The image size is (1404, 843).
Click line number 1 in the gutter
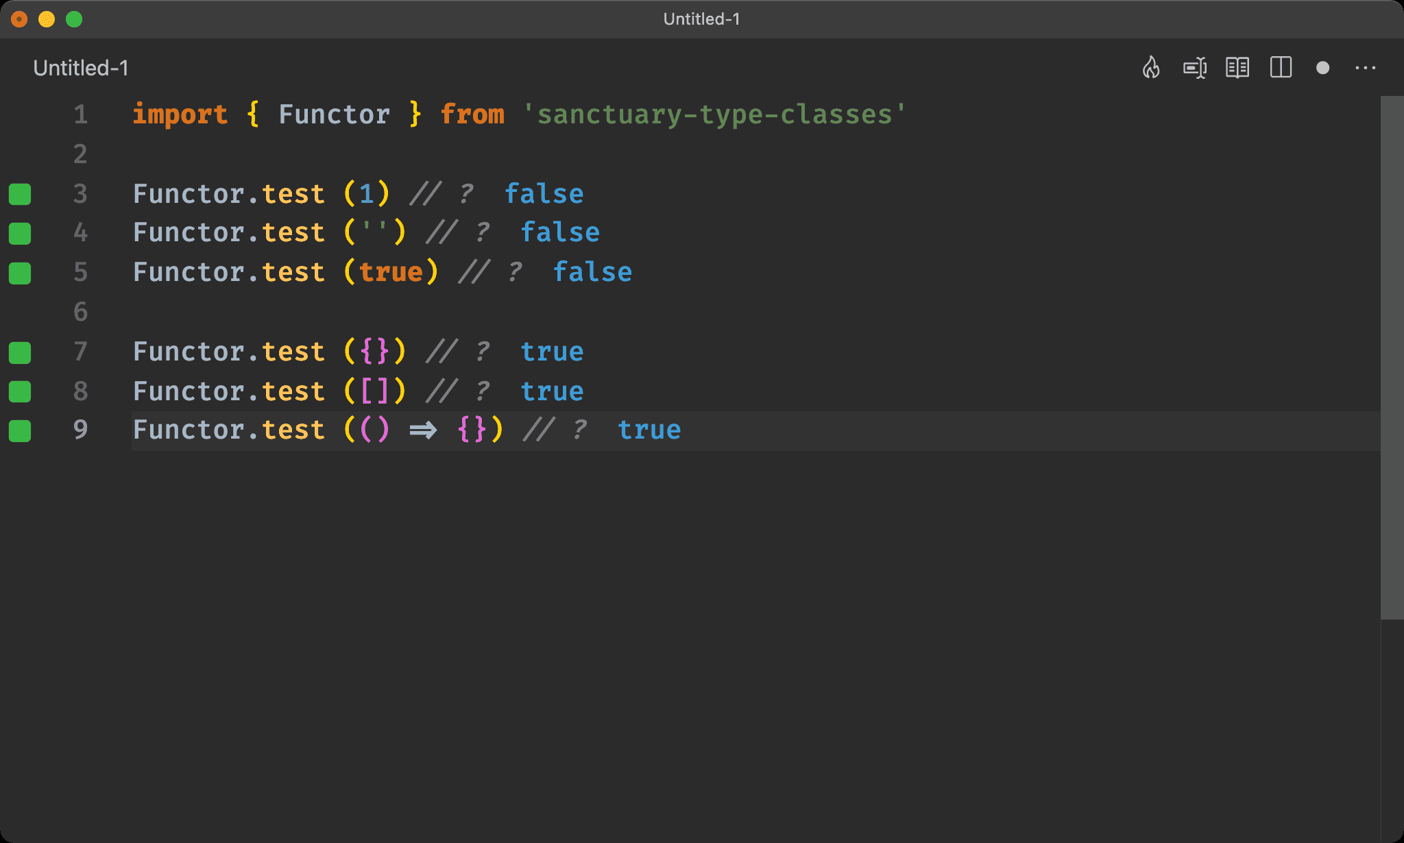(x=80, y=114)
